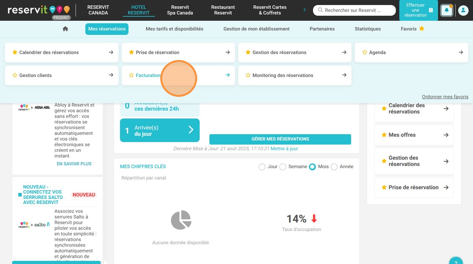473x264 pixels.
Task: Switch to RESERVIT CANADA
Action: coord(98,10)
